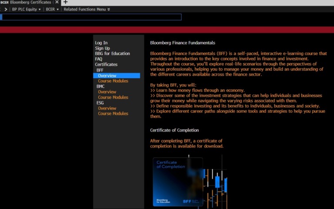Open the FAQ page

pyautogui.click(x=99, y=59)
